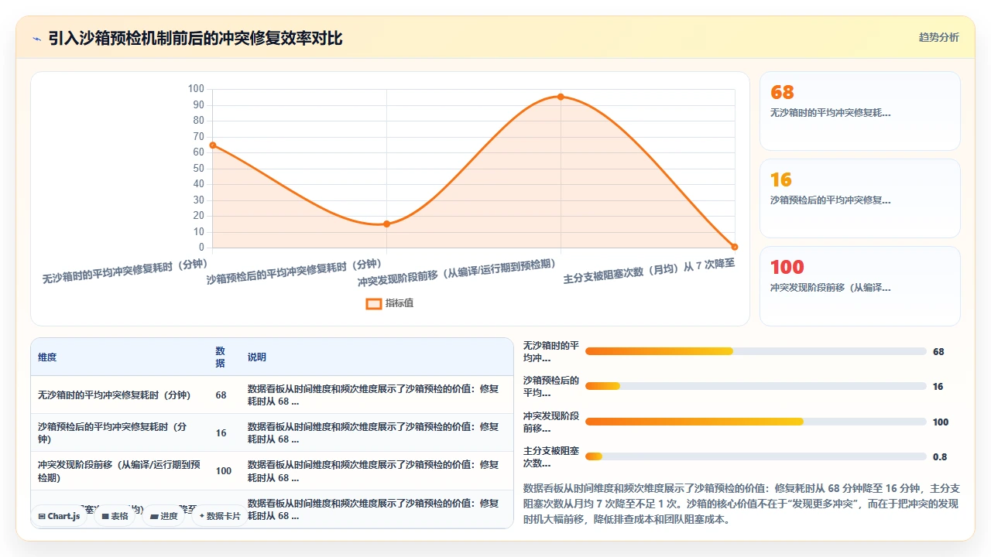
Task: Click the x-axis label 沙箱预检后的平均冲突修复耗时（分钟）
Action: pyautogui.click(x=296, y=271)
